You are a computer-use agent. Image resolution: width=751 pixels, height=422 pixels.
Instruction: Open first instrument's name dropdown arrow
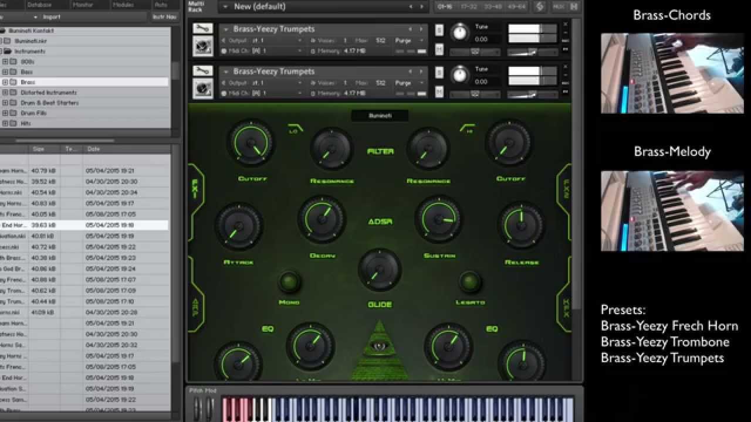[x=226, y=29]
